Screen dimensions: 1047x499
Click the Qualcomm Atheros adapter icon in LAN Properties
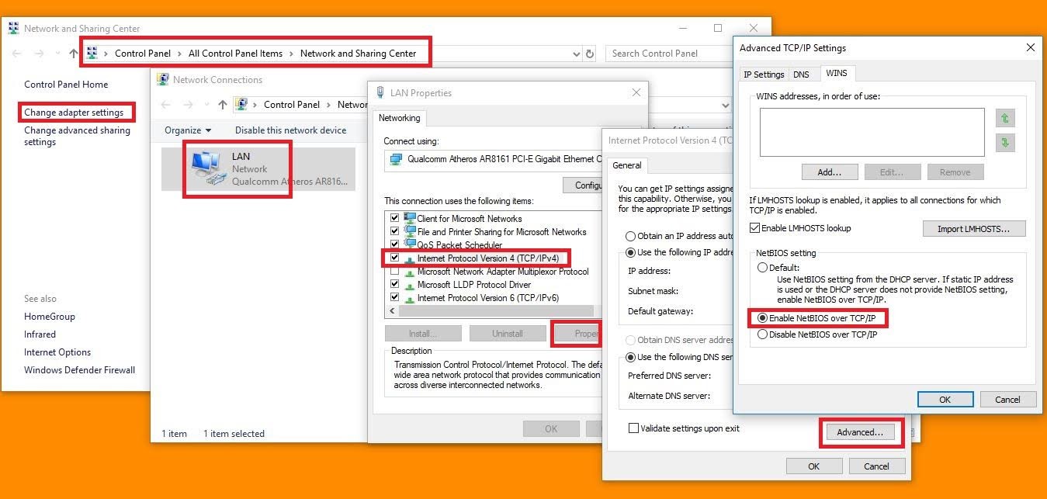396,159
